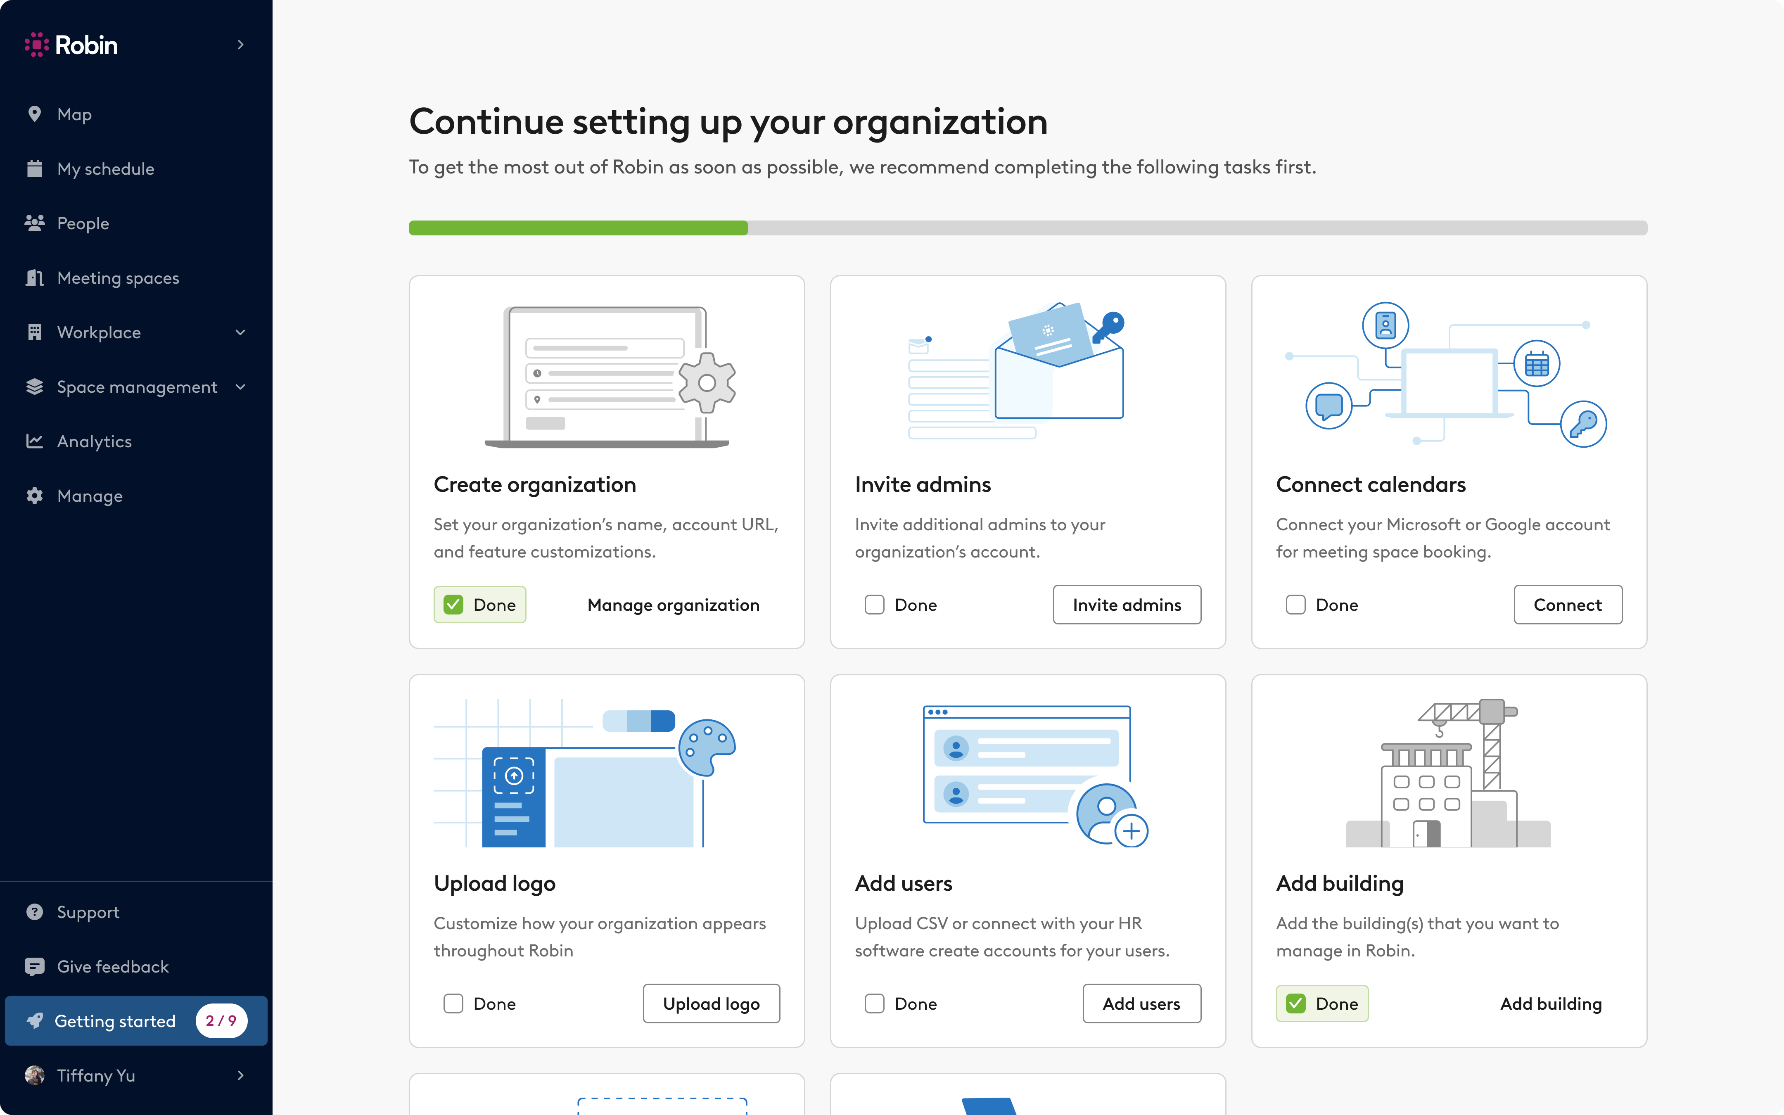The image size is (1784, 1115).
Task: Expand the Robin sidebar header chevron
Action: coord(240,44)
